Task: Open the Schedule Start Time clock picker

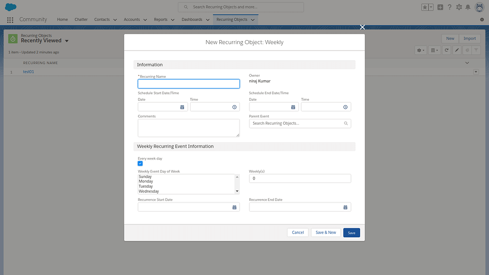Action: point(234,107)
